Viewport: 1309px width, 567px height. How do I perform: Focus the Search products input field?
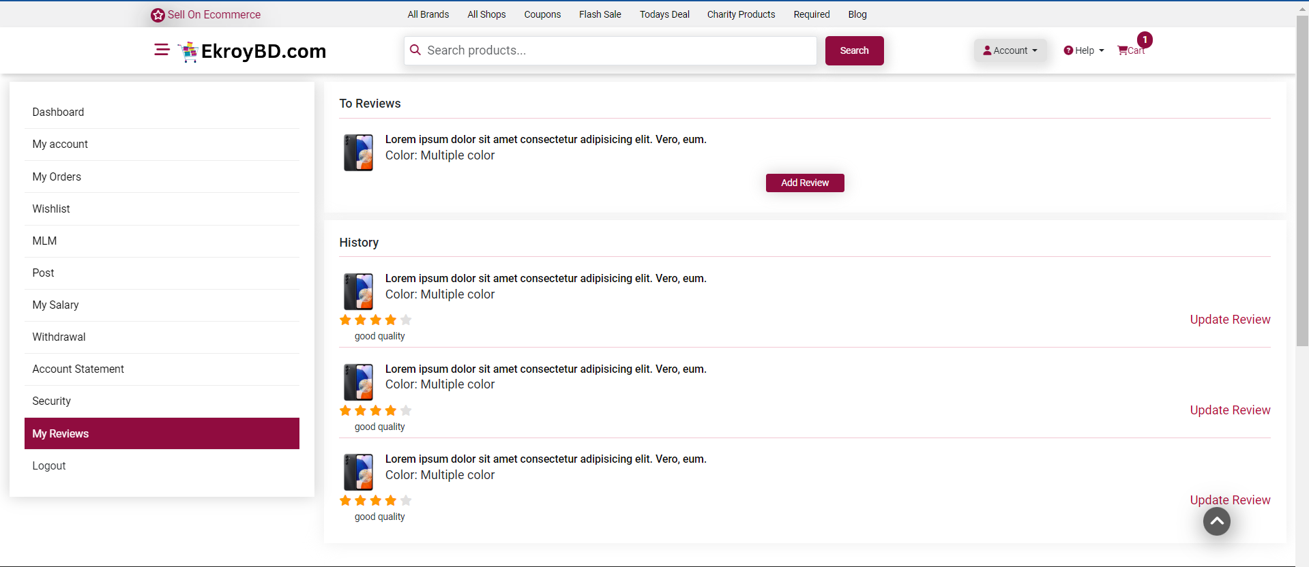(614, 50)
